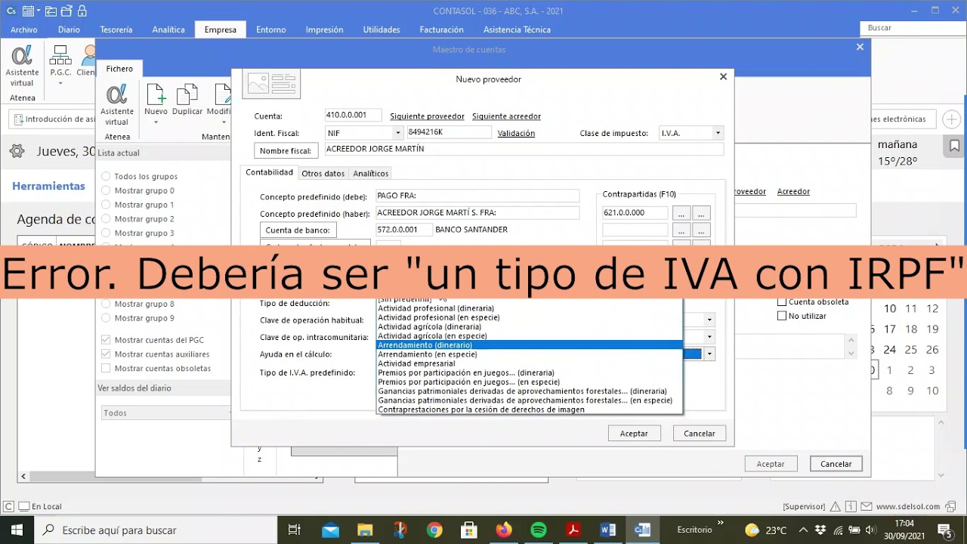Click the Nombre fiscal button
The width and height of the screenshot is (967, 544).
(x=286, y=150)
